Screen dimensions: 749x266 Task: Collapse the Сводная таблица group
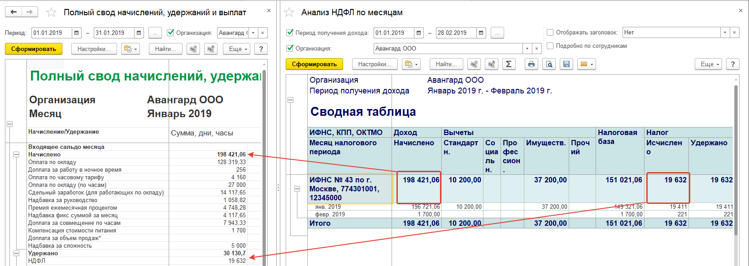point(290,100)
